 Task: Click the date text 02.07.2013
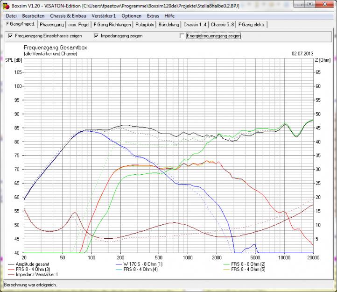[302, 54]
